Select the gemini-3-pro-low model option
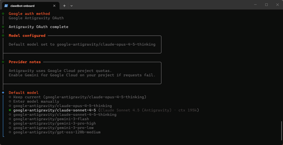Image resolution: width=283 pixels, height=145 pixels. coord(51,128)
